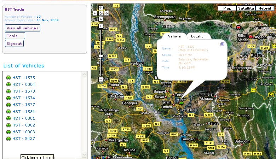276x159 pixels.
Task: Select vehicle HST - 0001 link
Action: (24, 118)
